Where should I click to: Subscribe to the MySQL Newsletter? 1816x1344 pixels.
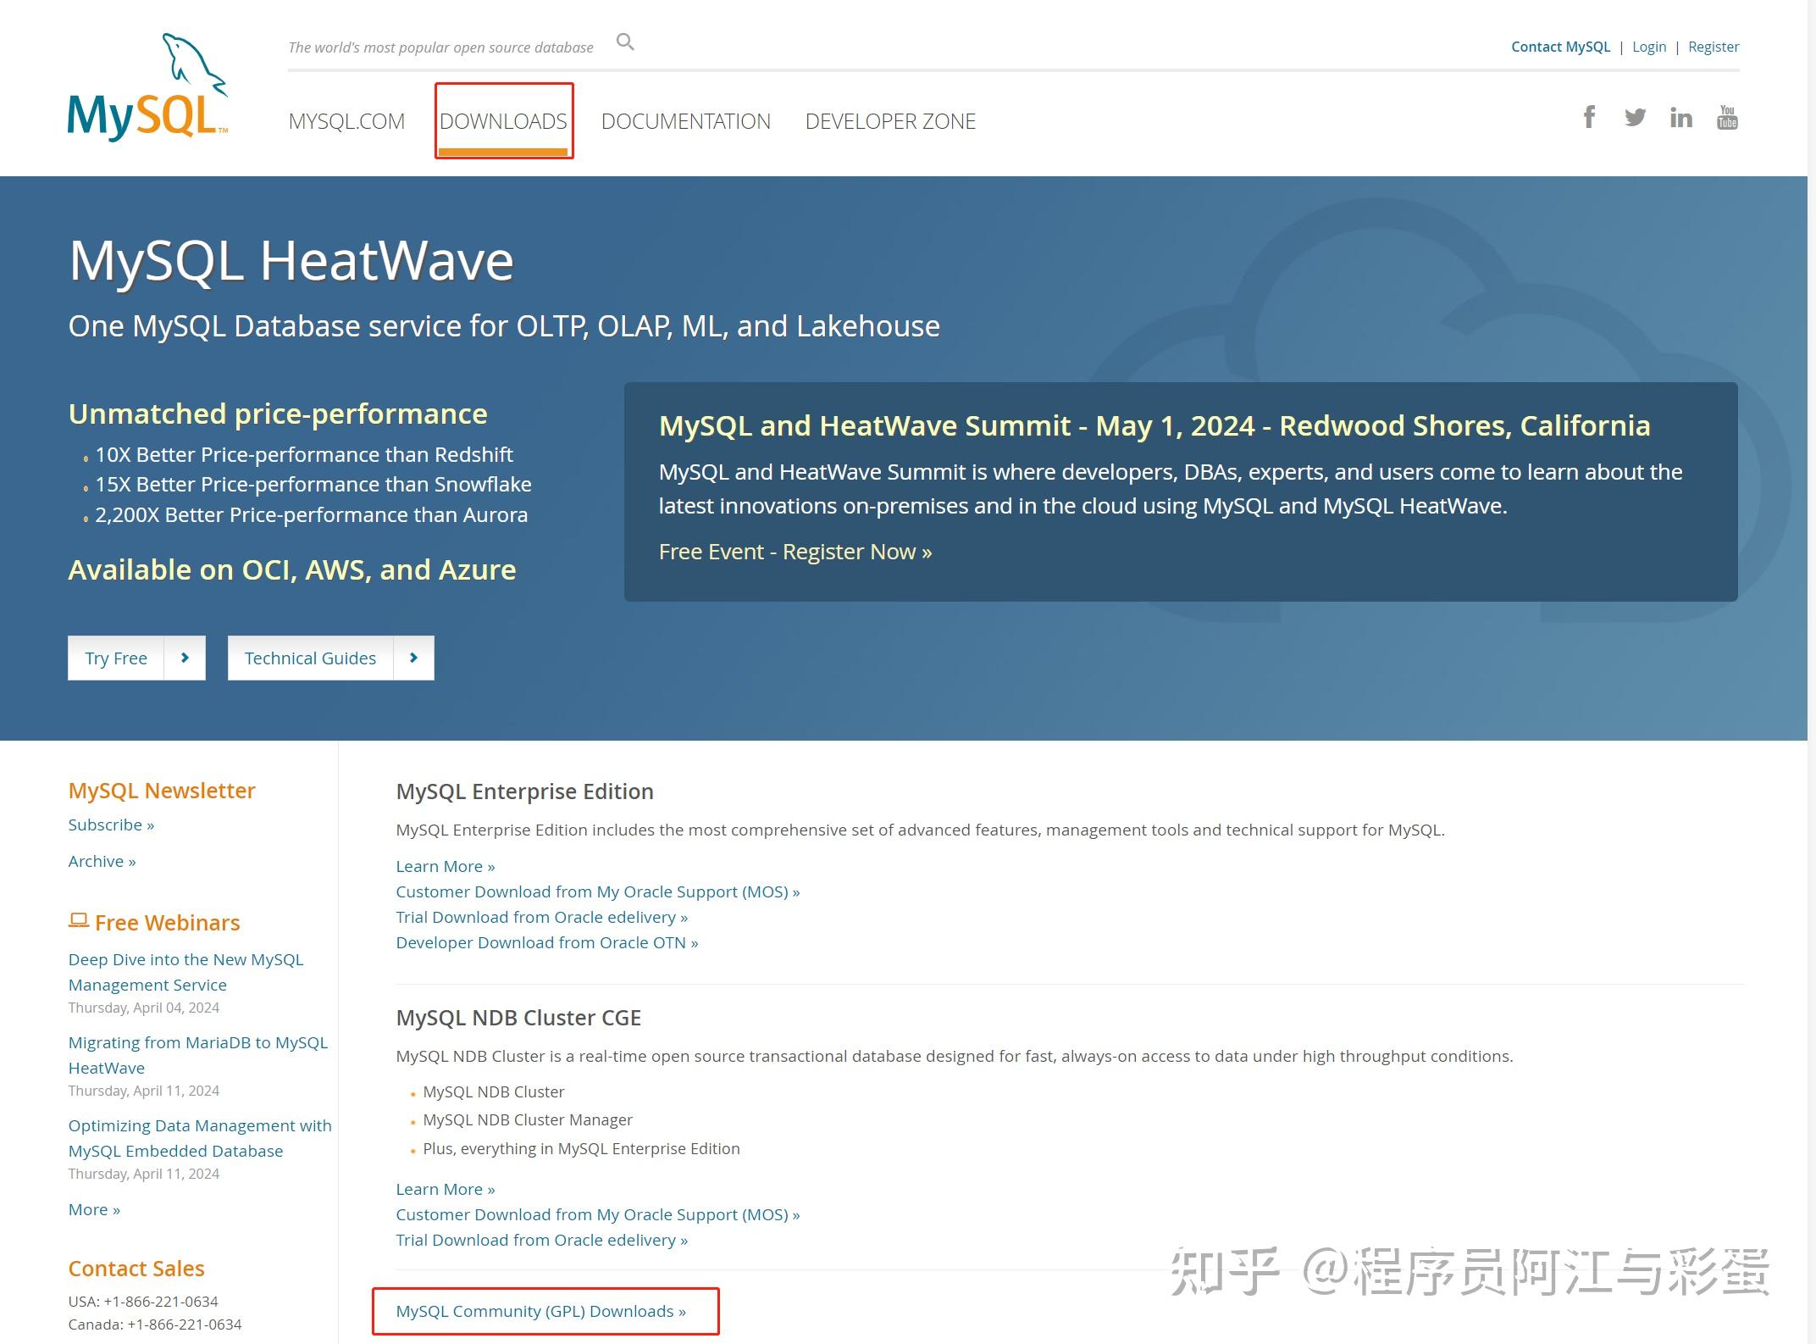pos(109,825)
